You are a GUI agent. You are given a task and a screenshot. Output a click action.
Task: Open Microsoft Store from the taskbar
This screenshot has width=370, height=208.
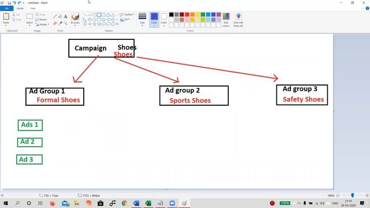101,203
